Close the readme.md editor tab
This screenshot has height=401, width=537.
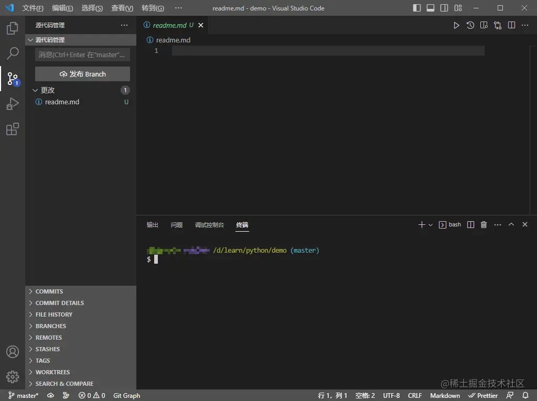pyautogui.click(x=201, y=25)
